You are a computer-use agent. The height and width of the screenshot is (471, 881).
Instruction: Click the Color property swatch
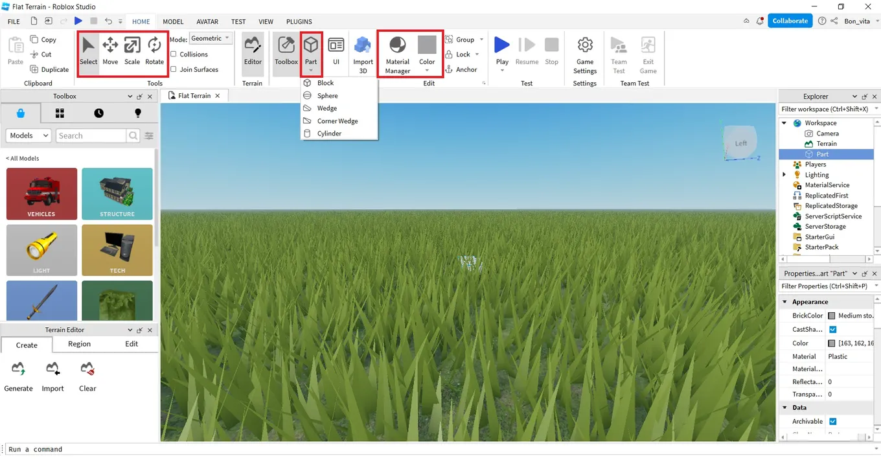tap(832, 343)
